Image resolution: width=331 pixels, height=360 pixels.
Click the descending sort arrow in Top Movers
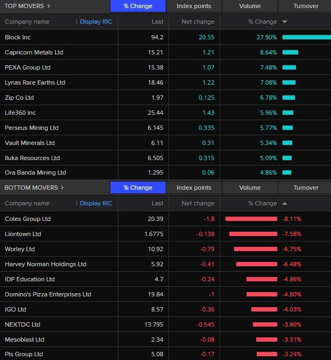[x=285, y=22]
